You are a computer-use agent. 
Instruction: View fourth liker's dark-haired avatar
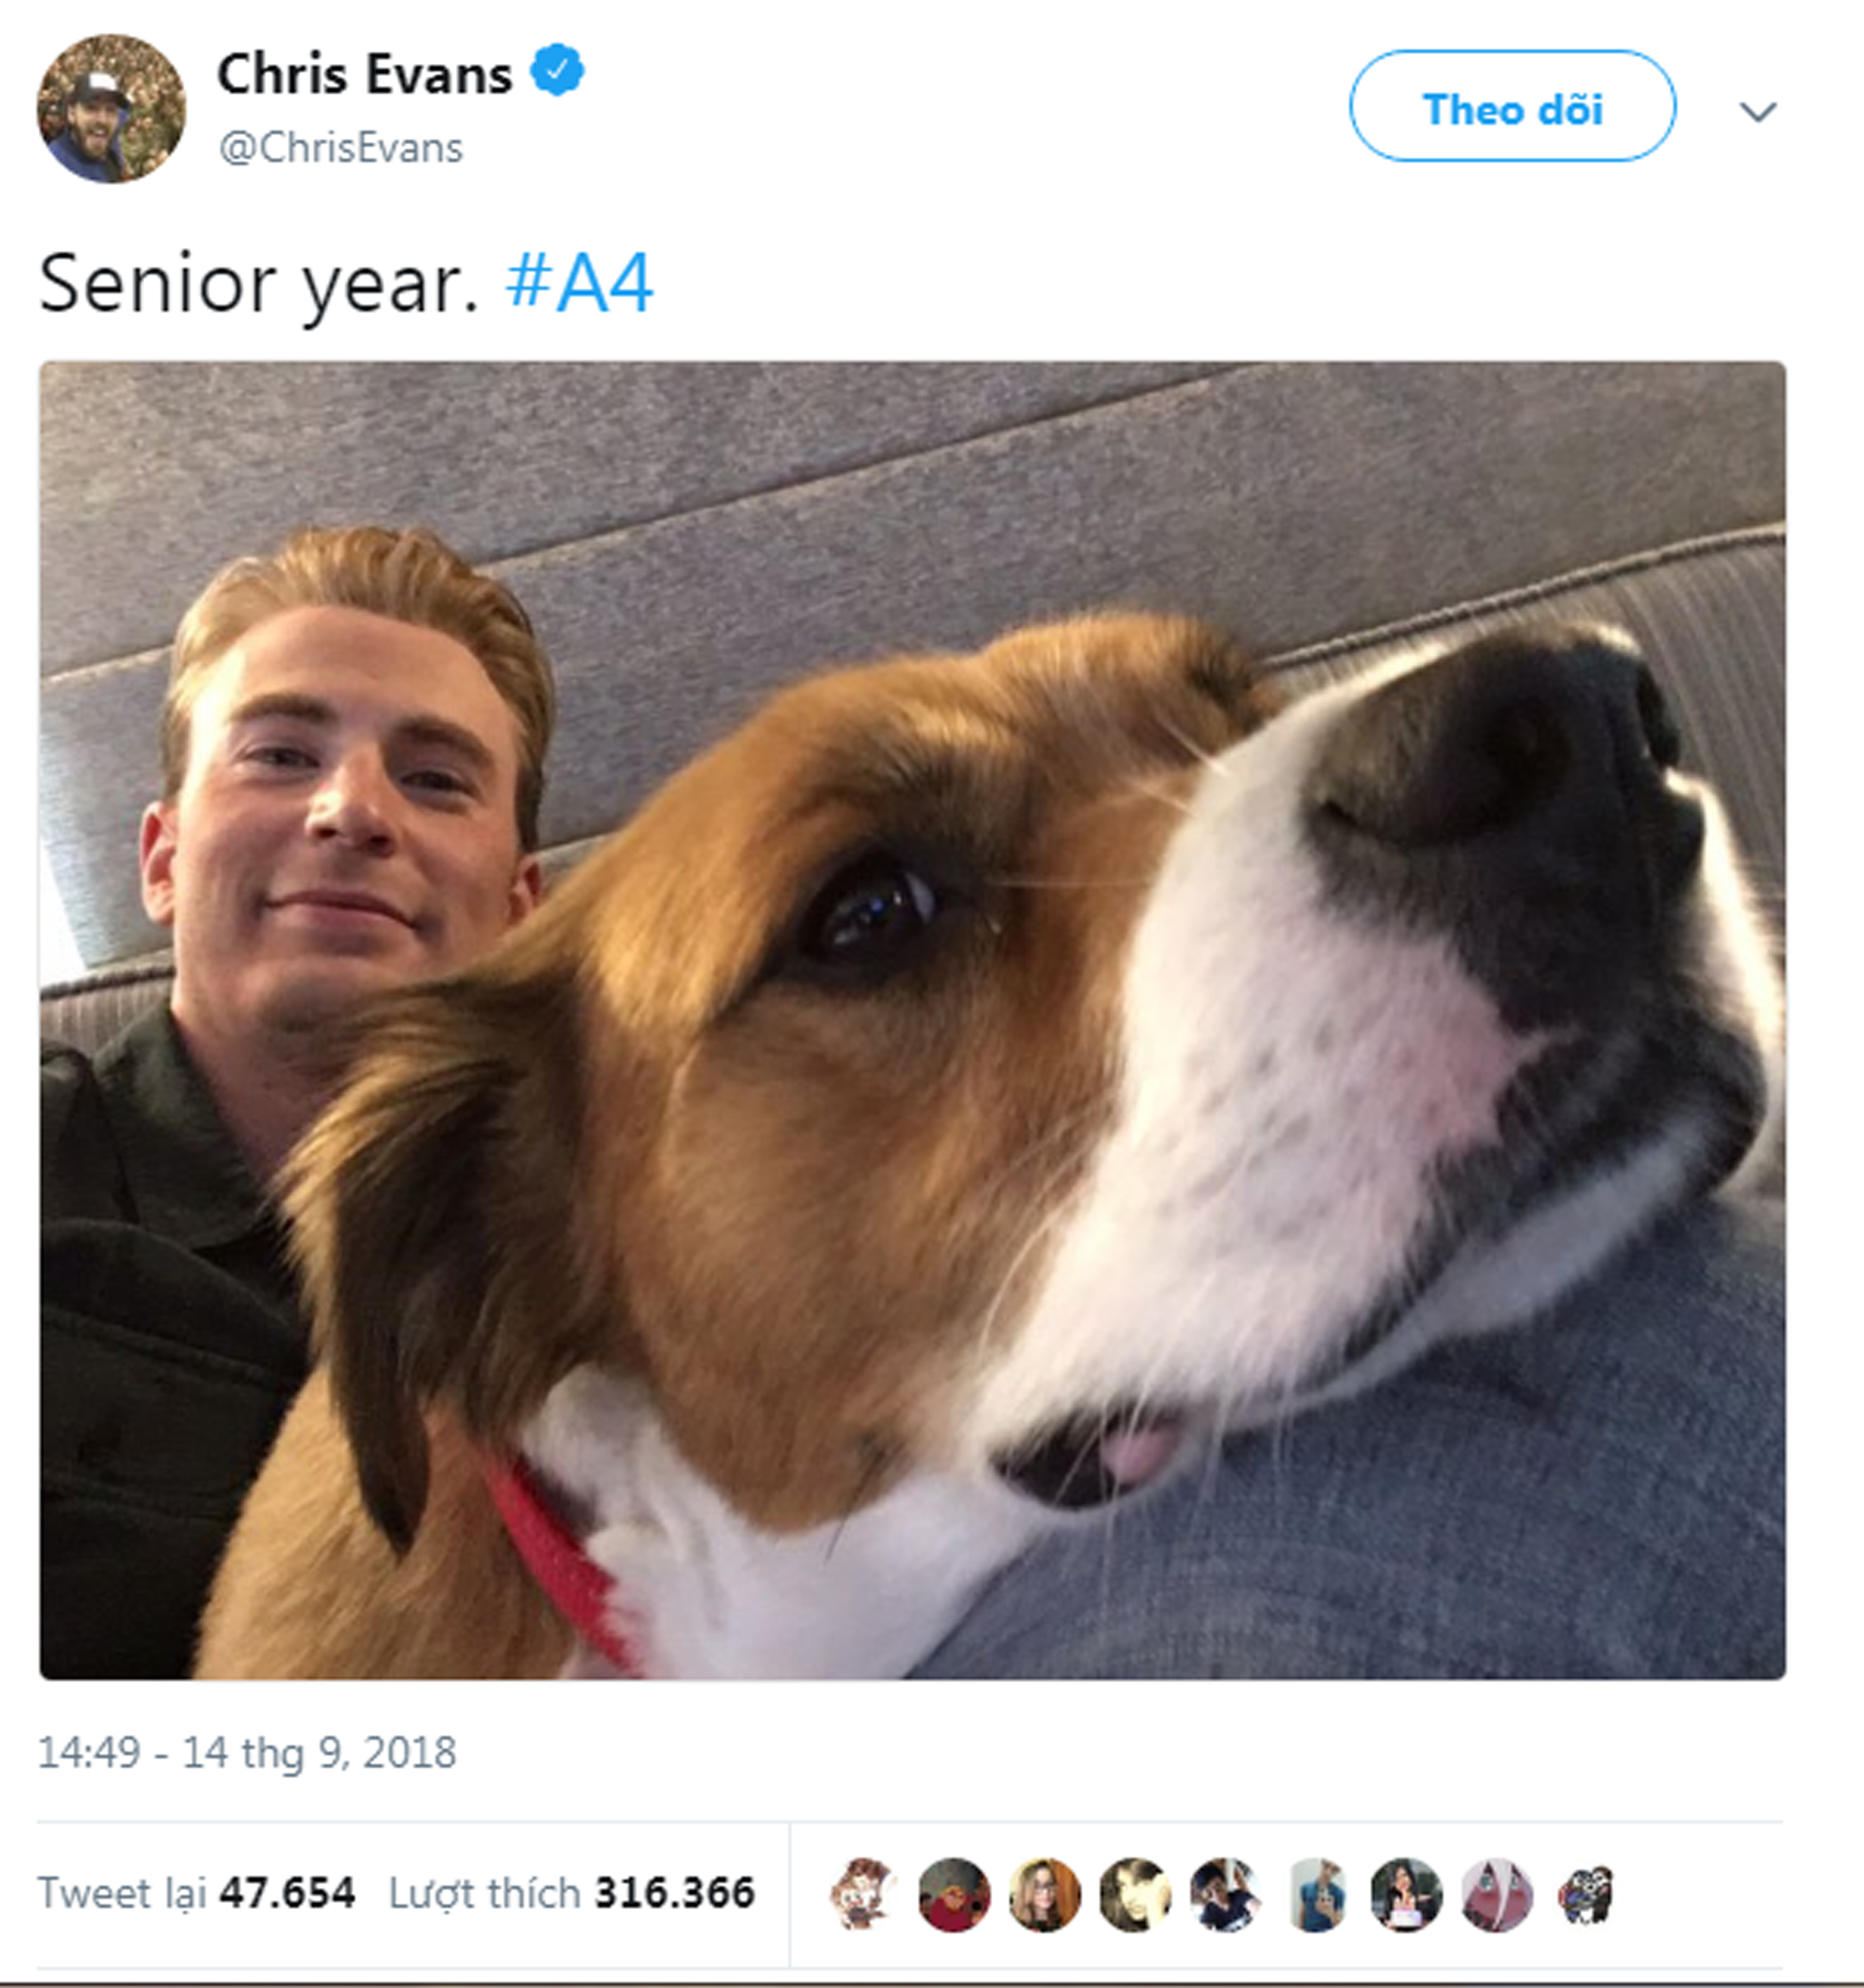pyautogui.click(x=1135, y=1893)
